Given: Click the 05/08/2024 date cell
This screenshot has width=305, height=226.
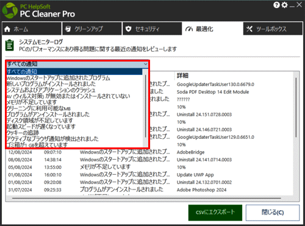Looking at the screenshot, I should [x=20, y=167].
